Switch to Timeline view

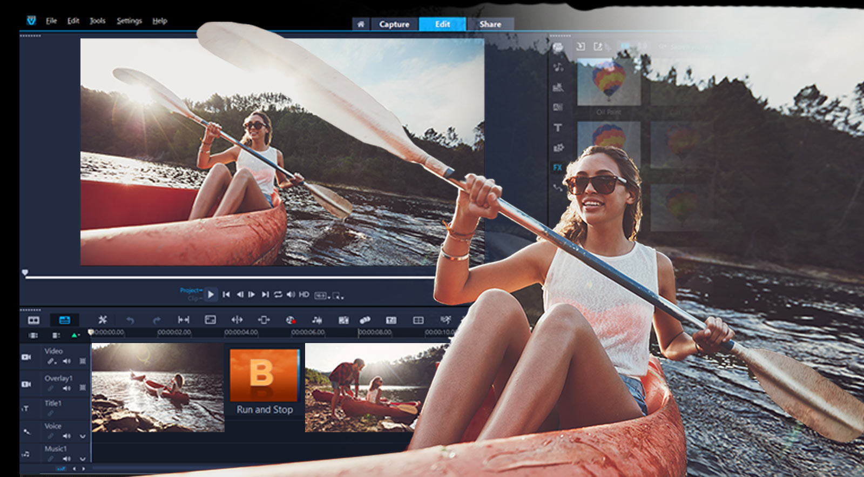point(65,320)
